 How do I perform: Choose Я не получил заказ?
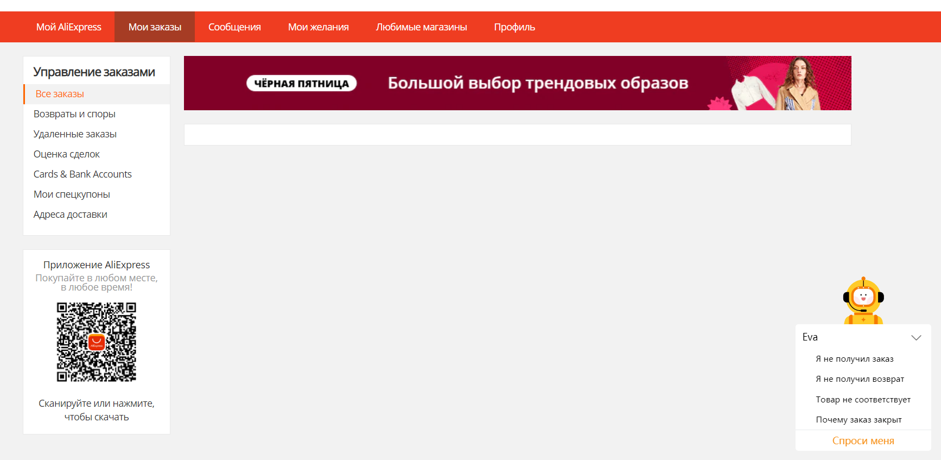855,359
